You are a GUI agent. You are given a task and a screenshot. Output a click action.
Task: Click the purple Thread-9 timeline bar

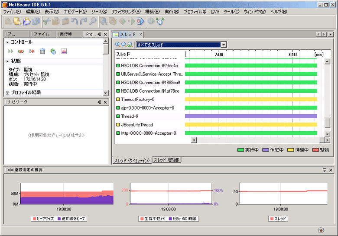(x=251, y=116)
